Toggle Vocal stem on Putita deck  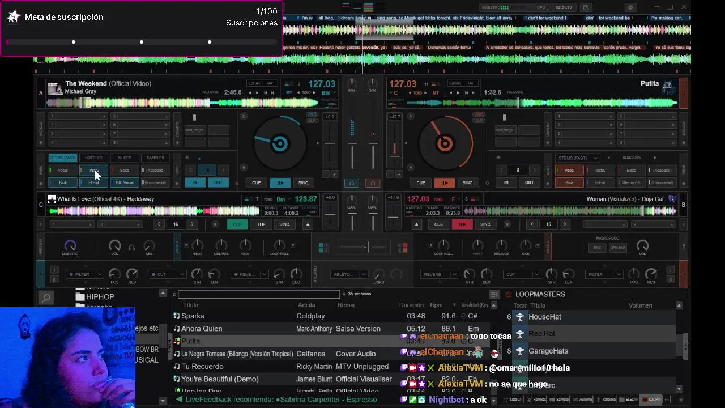(x=569, y=170)
